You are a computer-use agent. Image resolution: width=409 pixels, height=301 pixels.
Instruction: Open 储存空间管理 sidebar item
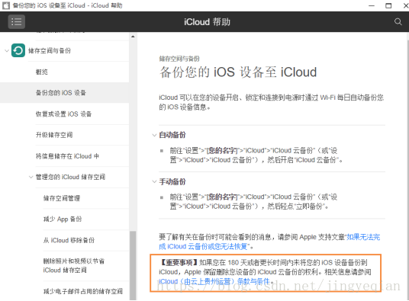(62, 198)
